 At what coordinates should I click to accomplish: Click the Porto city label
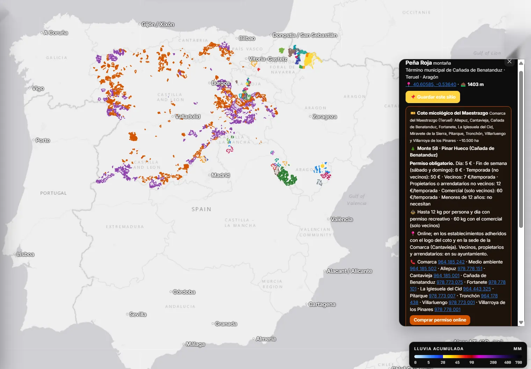[43, 140]
